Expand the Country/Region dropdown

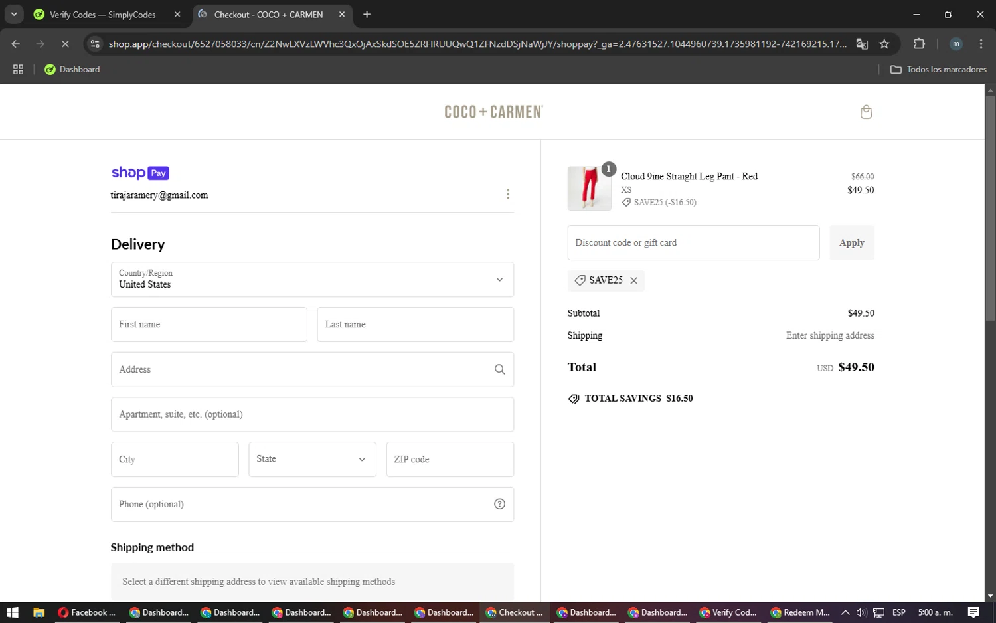point(312,280)
